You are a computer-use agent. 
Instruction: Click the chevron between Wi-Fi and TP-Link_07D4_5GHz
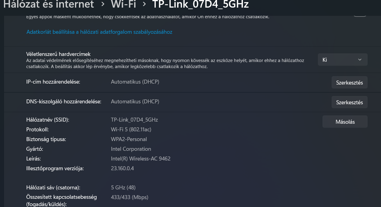pyautogui.click(x=144, y=4)
